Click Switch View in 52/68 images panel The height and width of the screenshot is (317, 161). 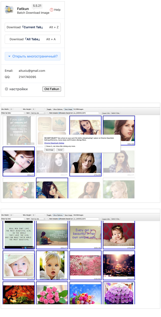[x=115, y=113]
